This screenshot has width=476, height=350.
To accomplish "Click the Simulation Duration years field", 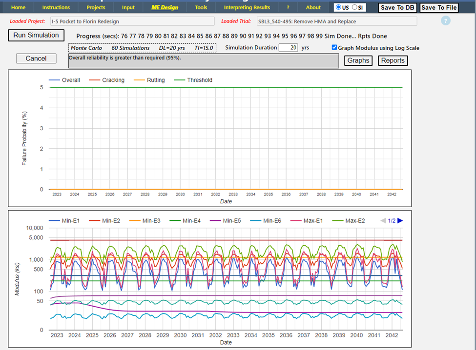I will coord(288,48).
